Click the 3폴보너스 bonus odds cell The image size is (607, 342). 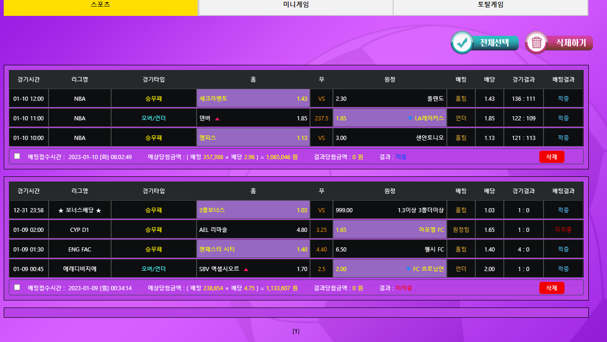[x=253, y=210]
